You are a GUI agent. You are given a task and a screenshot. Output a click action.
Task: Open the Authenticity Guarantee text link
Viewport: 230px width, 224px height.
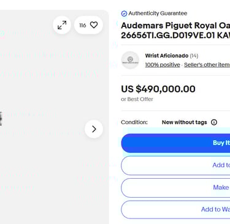(x=158, y=13)
